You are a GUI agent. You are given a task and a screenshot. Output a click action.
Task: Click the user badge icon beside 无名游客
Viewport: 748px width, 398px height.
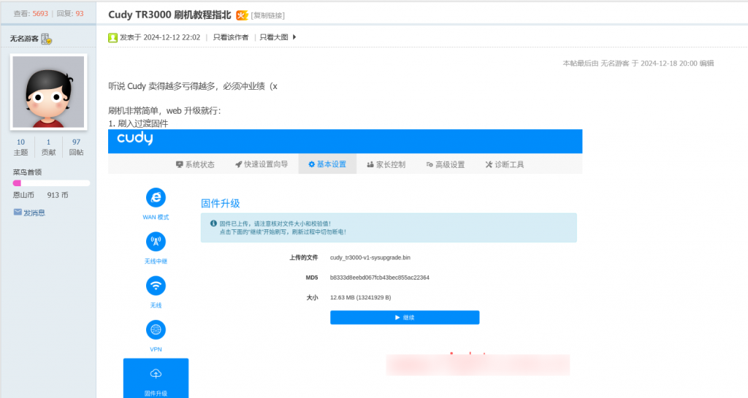[x=47, y=39]
